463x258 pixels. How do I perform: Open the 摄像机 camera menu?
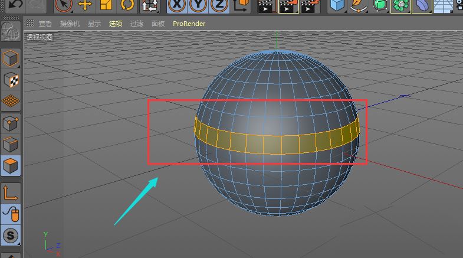tap(70, 24)
